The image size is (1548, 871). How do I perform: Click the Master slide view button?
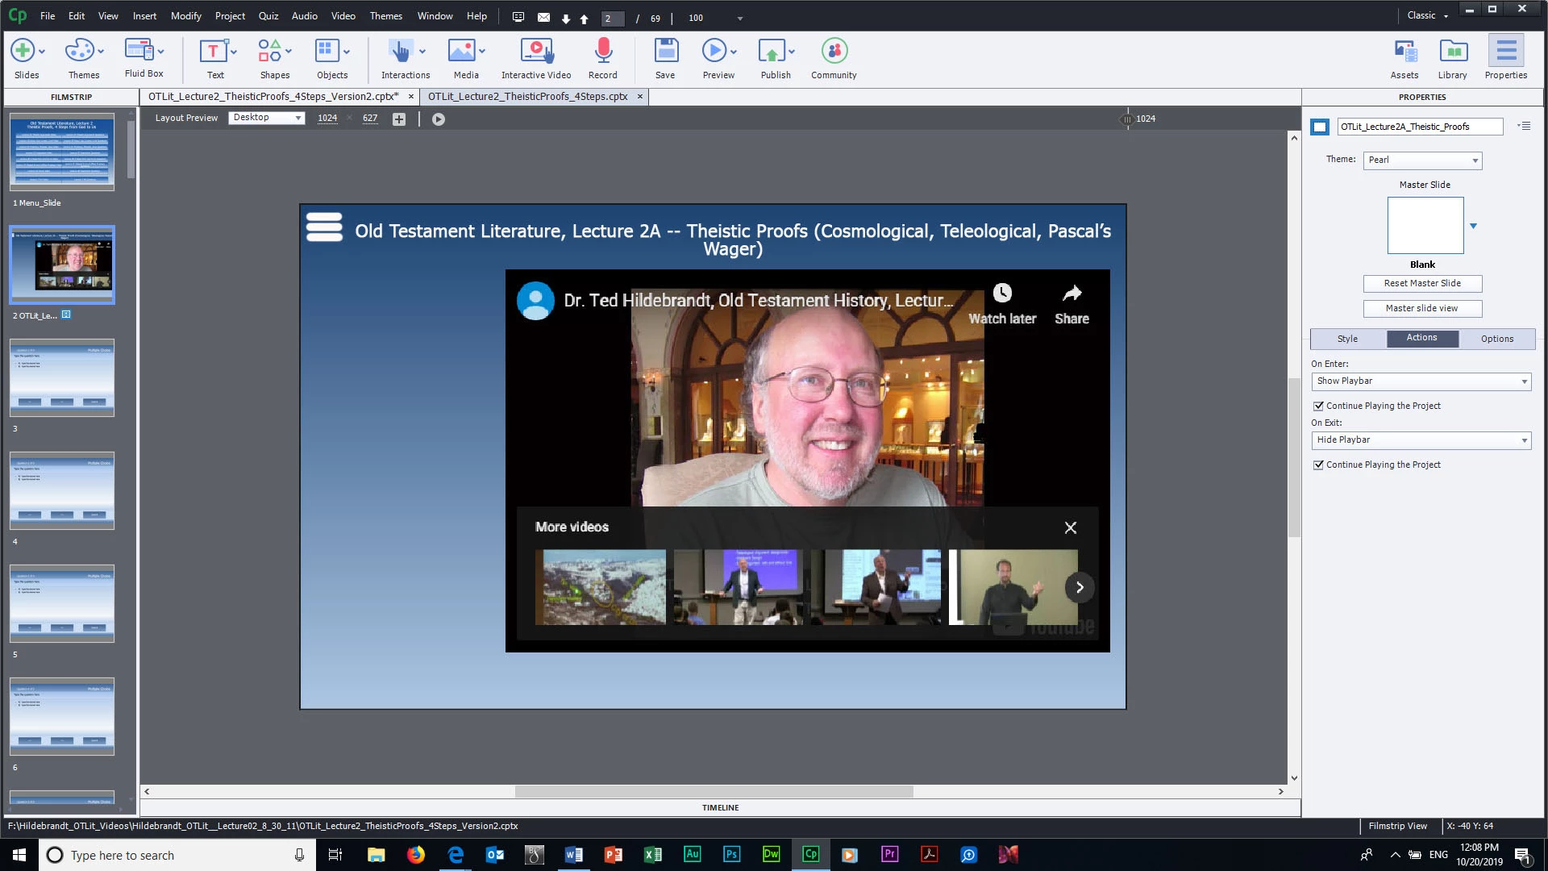[x=1422, y=309]
